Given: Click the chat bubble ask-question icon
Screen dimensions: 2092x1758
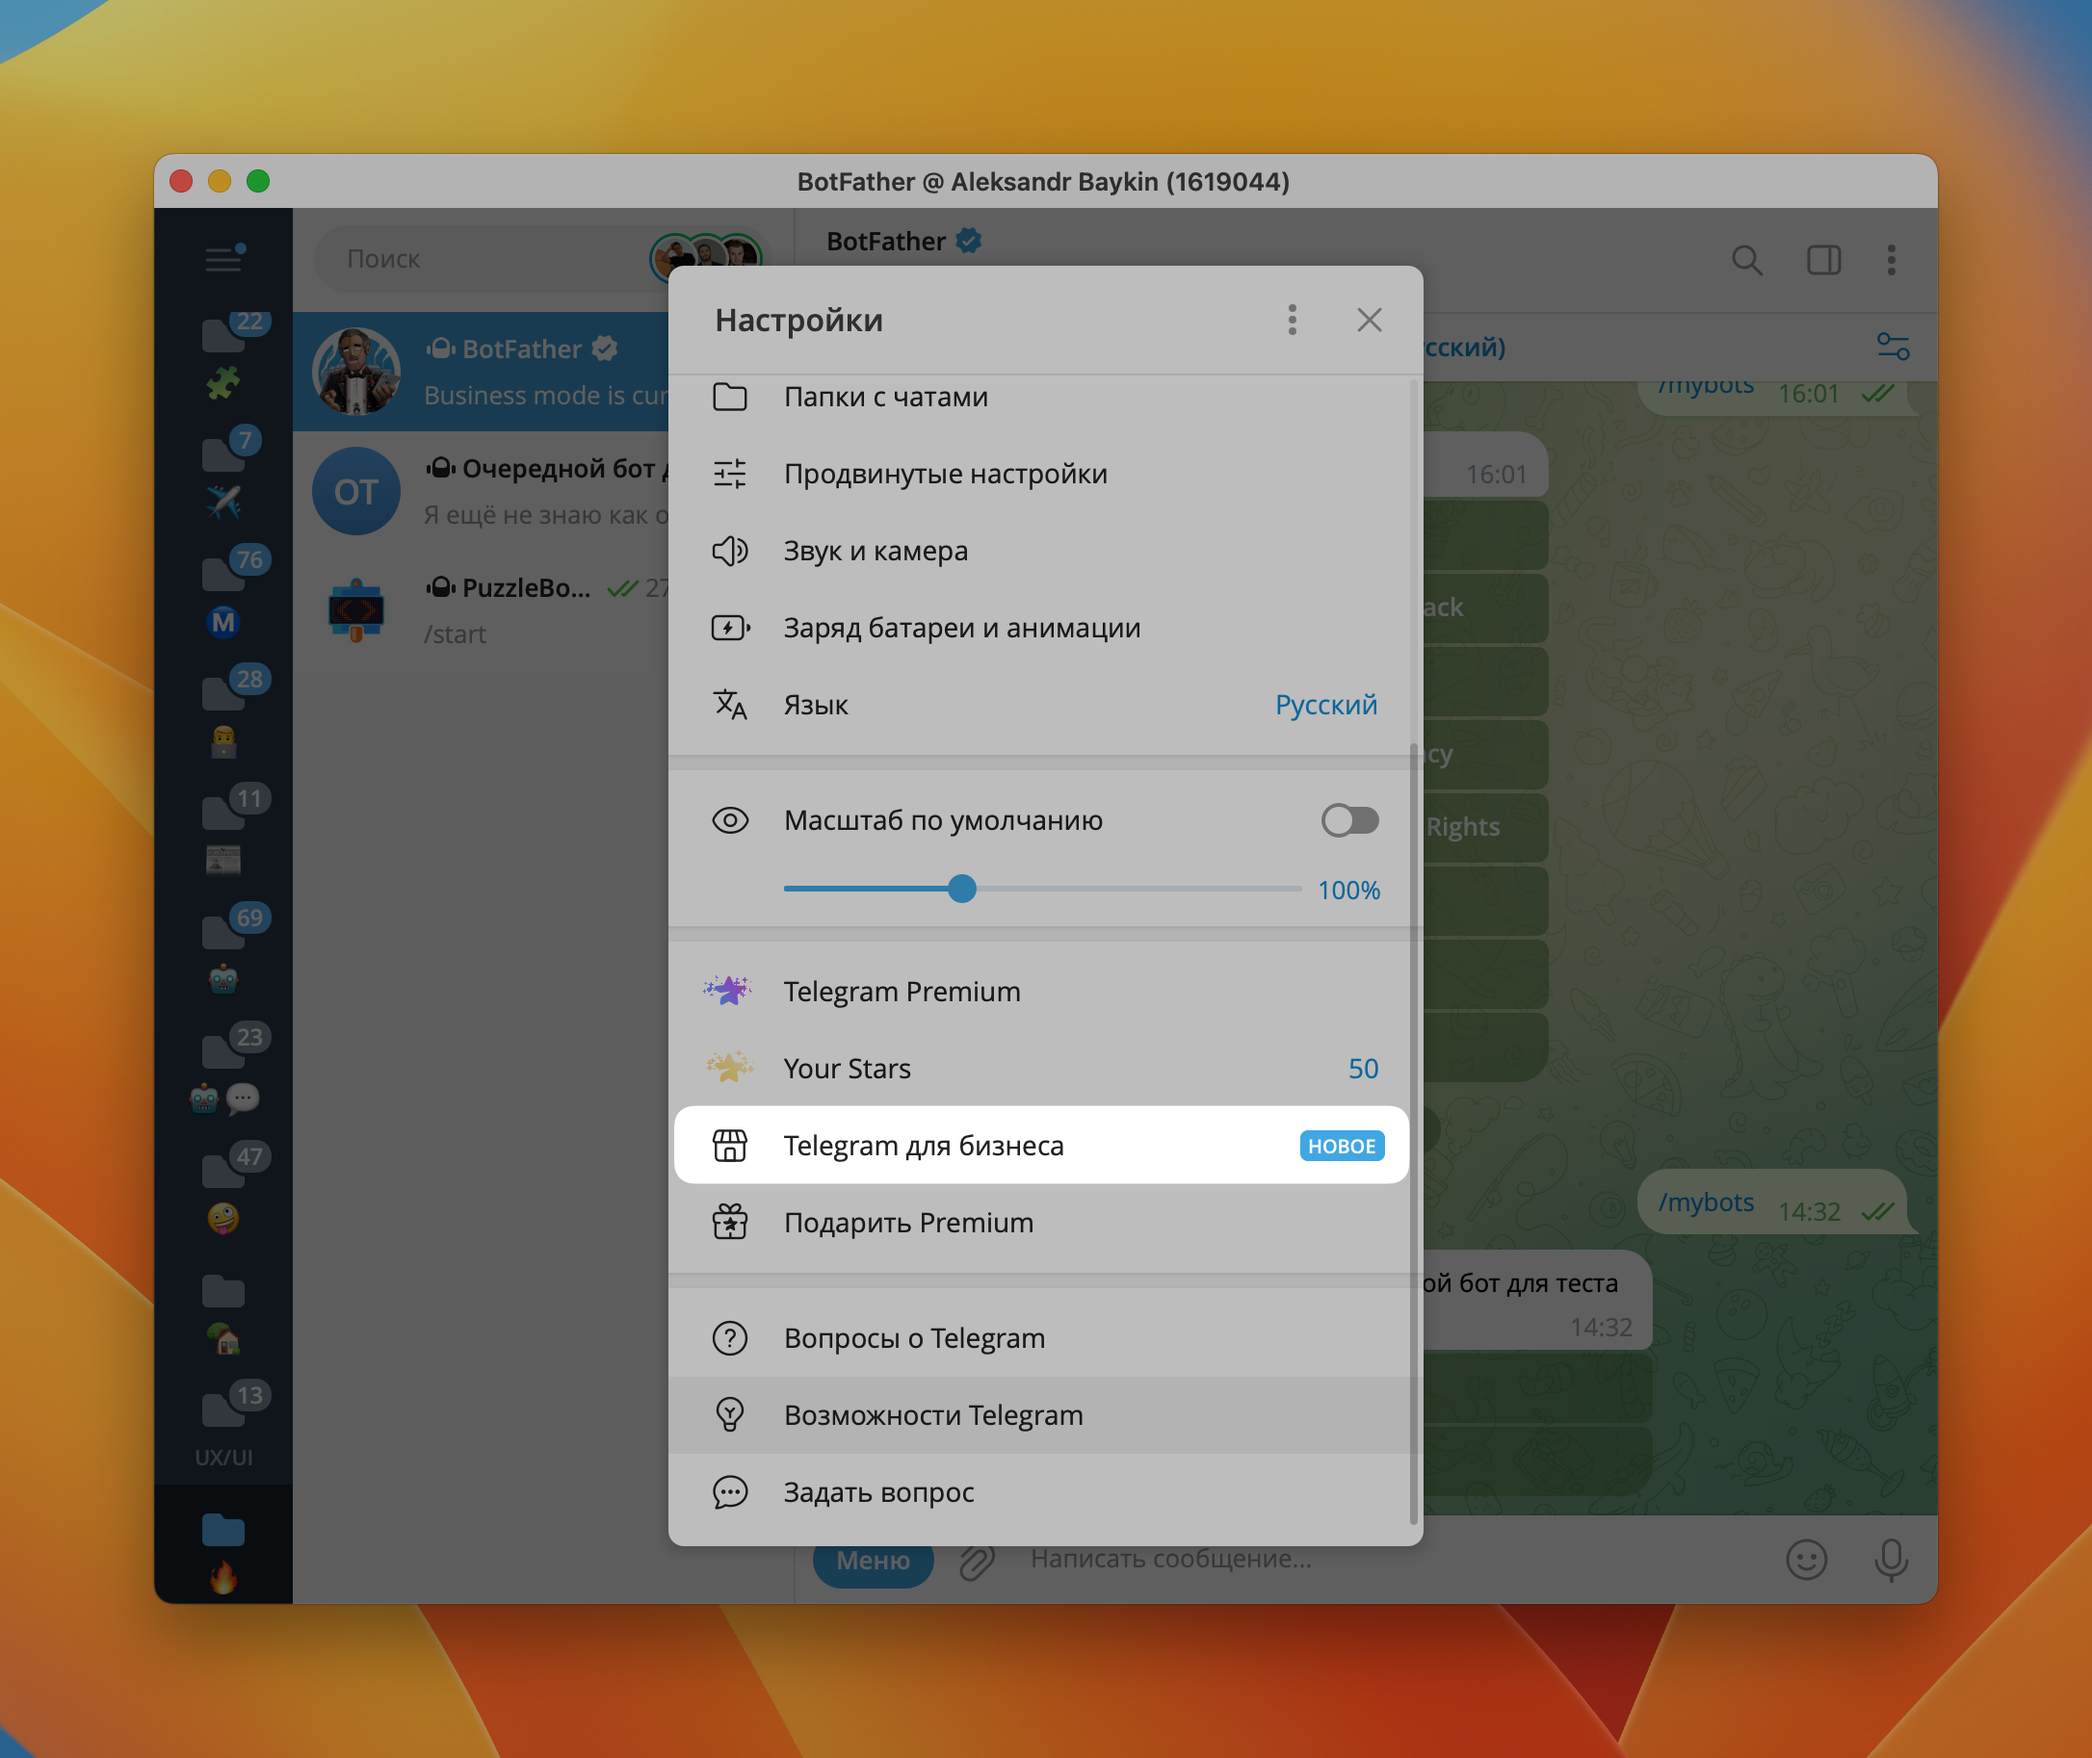Looking at the screenshot, I should click(730, 1492).
